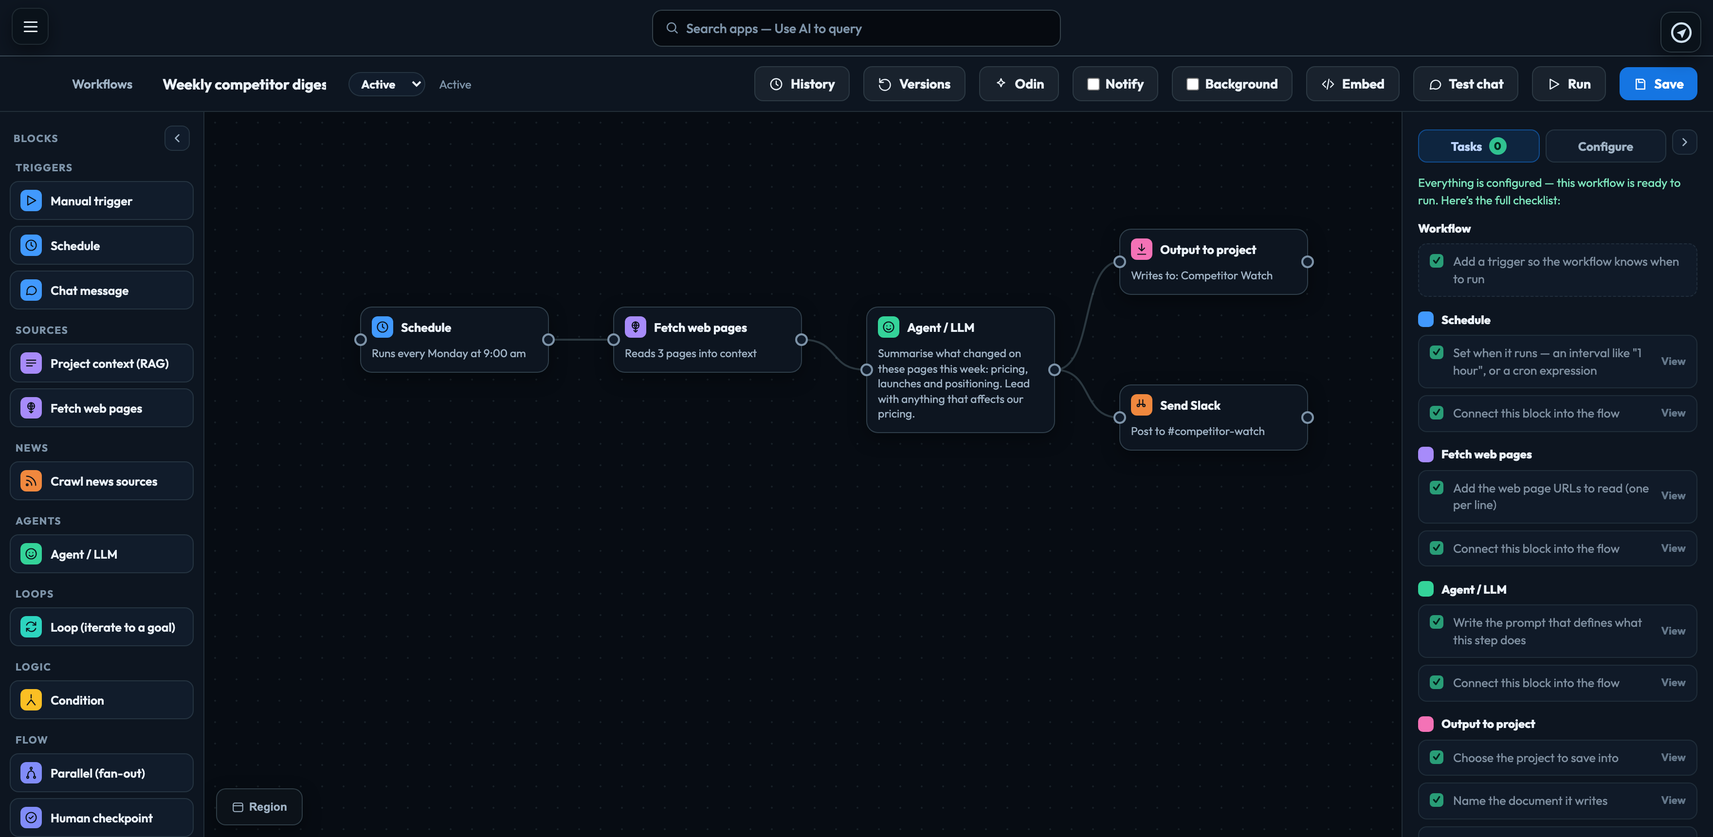Click the Region button on canvas
Screen dimensions: 1713x837
[x=259, y=806]
